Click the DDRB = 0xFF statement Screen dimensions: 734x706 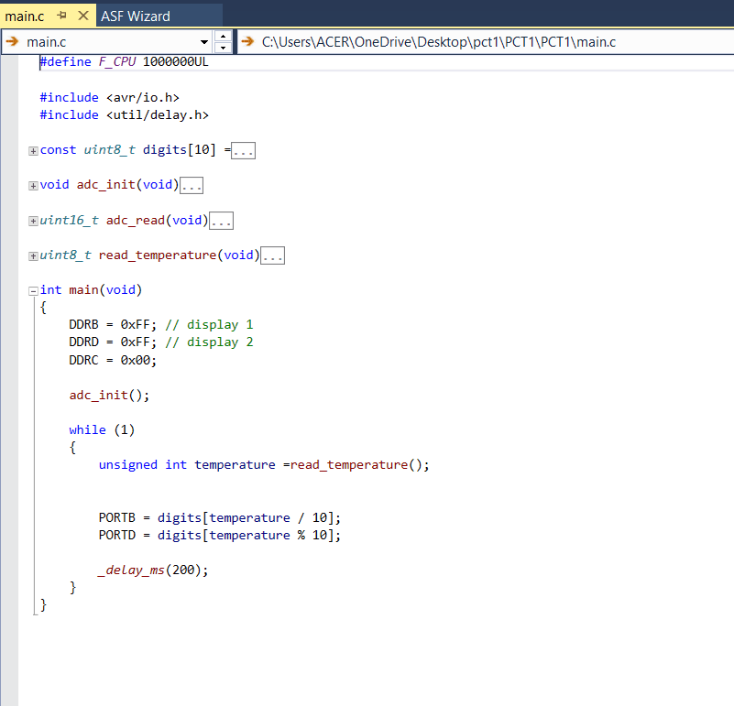[x=113, y=324]
